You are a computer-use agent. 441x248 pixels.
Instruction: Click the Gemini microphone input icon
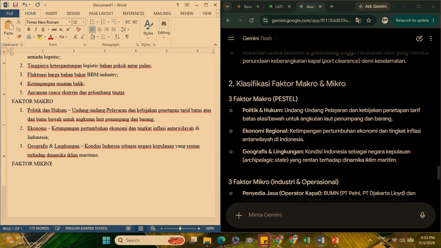[x=422, y=215]
